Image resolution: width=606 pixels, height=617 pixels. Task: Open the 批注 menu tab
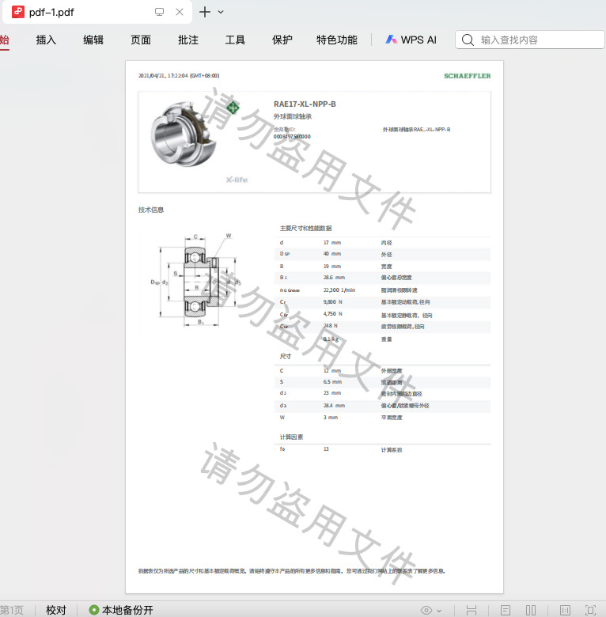click(187, 40)
